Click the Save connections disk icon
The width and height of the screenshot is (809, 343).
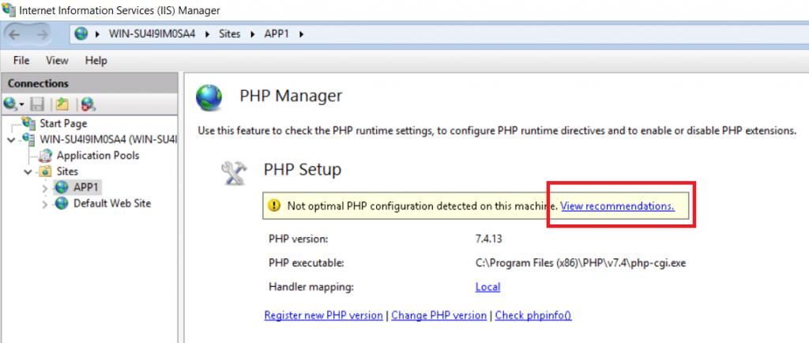click(37, 104)
